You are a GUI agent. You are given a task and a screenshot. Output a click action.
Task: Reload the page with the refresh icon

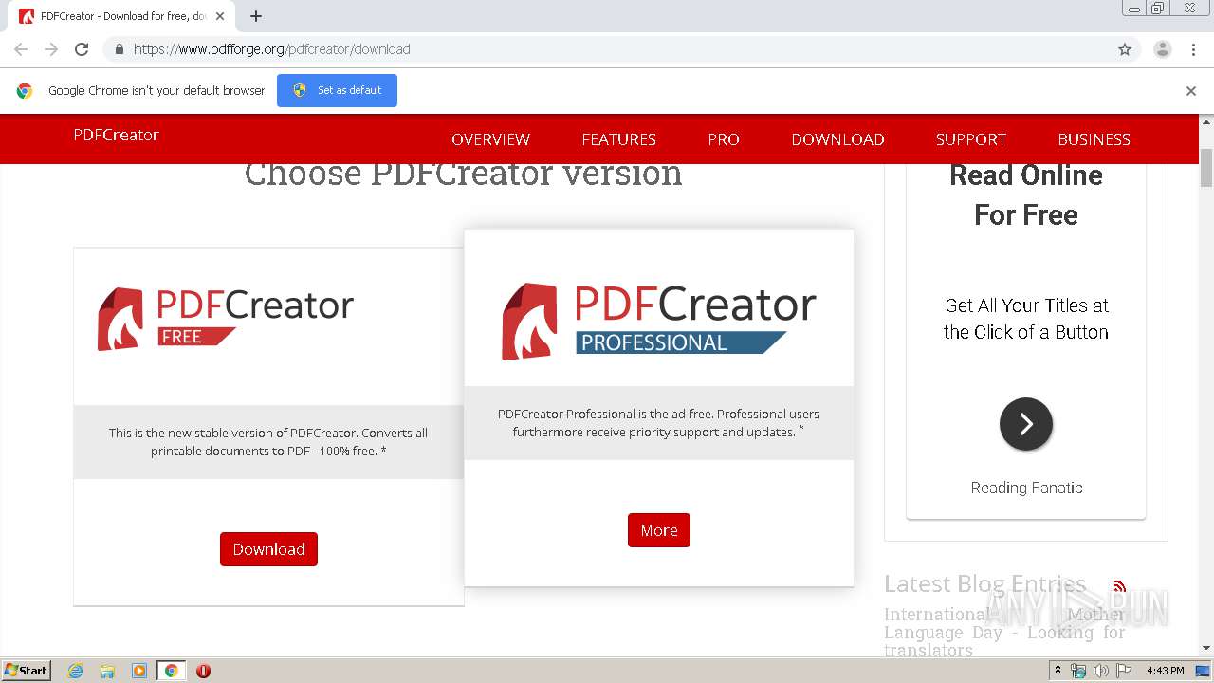point(82,49)
